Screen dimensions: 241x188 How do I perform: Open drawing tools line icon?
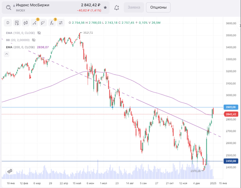click(x=35, y=23)
